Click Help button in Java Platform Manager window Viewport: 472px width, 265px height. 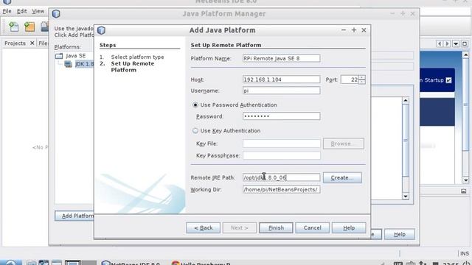400,234
